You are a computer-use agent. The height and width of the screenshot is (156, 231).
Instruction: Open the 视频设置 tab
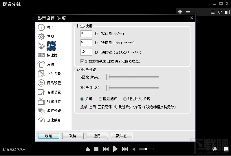pos(54,102)
